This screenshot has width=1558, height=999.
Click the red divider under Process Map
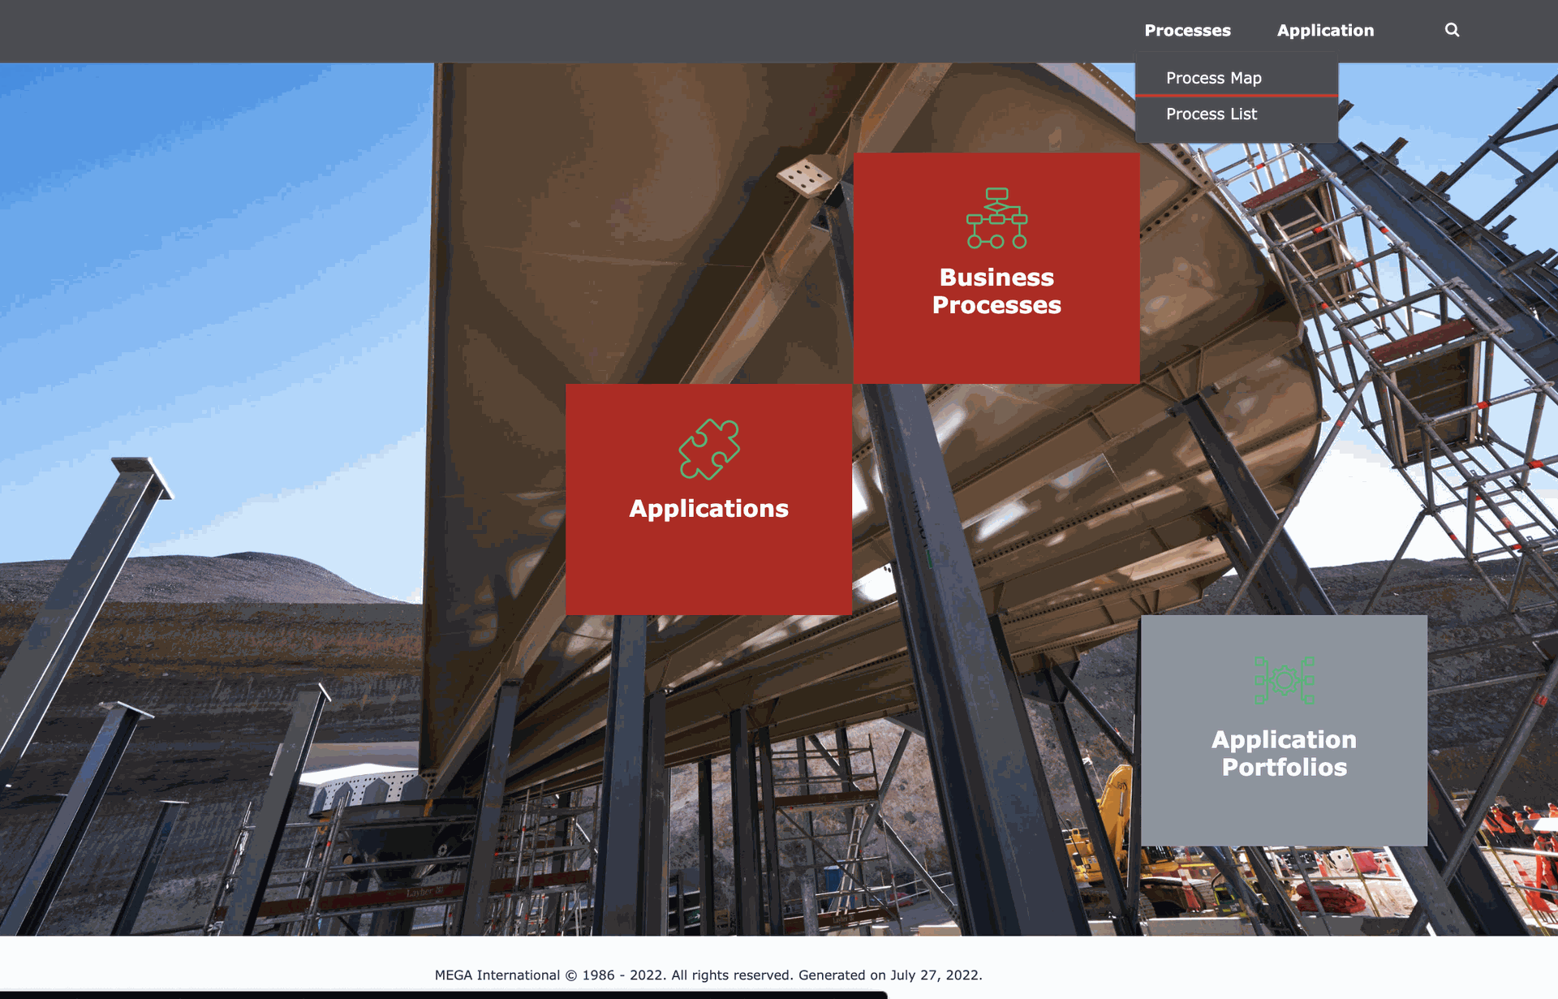[x=1237, y=96]
